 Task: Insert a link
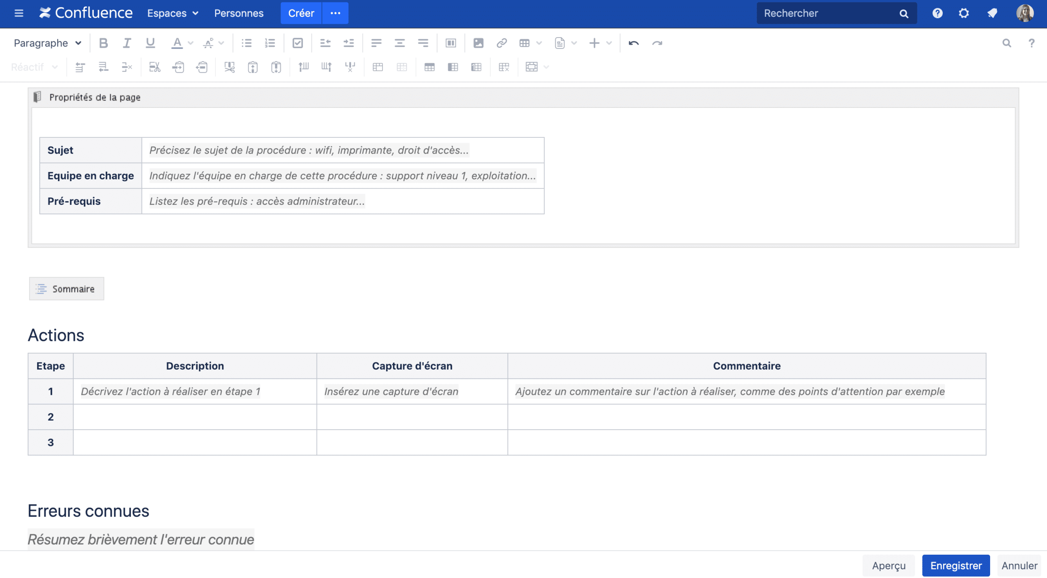point(501,43)
